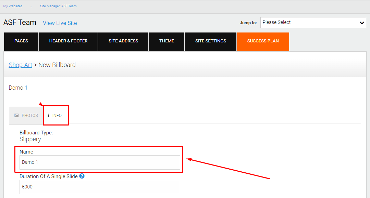
Task: Open the PAGES tab
Action: point(21,42)
